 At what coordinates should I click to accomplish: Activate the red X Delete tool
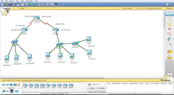[x=170, y=29]
